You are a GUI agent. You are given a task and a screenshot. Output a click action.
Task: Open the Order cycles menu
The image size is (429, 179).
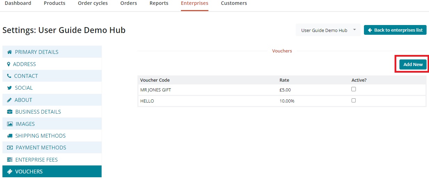click(x=93, y=3)
